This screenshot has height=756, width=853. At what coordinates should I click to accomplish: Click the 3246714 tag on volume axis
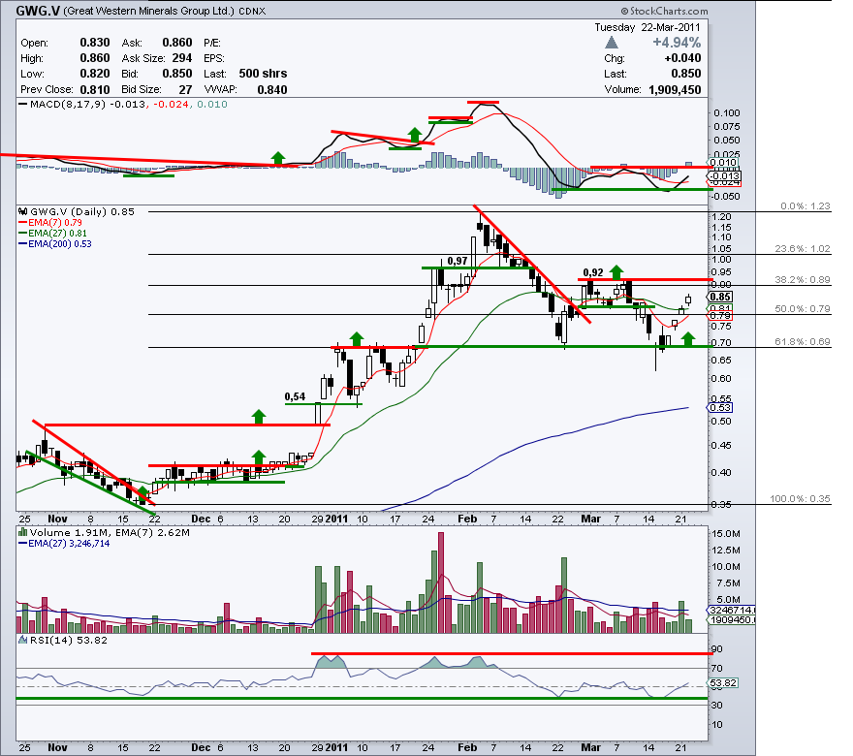tap(731, 611)
